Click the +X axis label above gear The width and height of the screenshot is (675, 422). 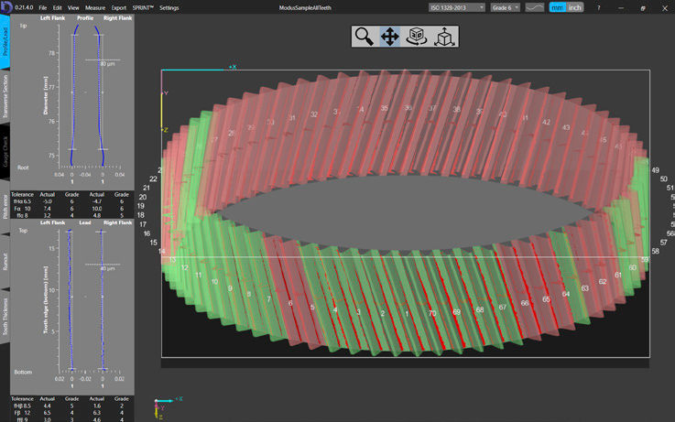(233, 67)
